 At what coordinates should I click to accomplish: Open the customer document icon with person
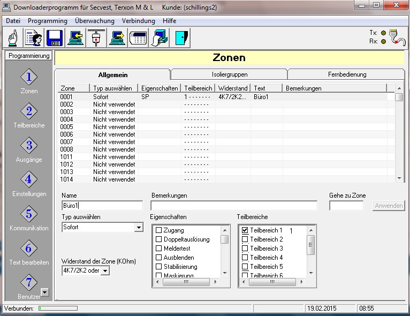34,38
